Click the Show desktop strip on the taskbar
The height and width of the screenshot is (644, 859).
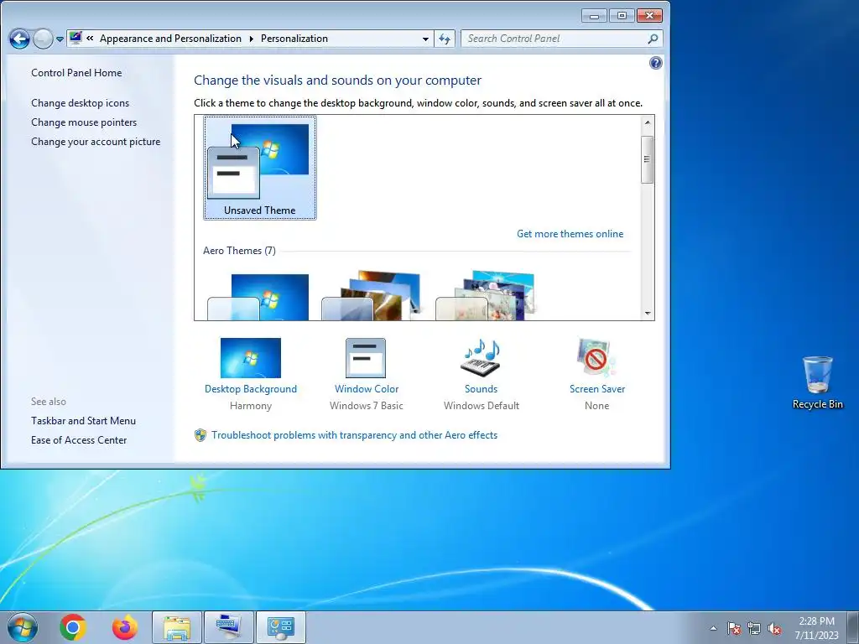pyautogui.click(x=853, y=627)
